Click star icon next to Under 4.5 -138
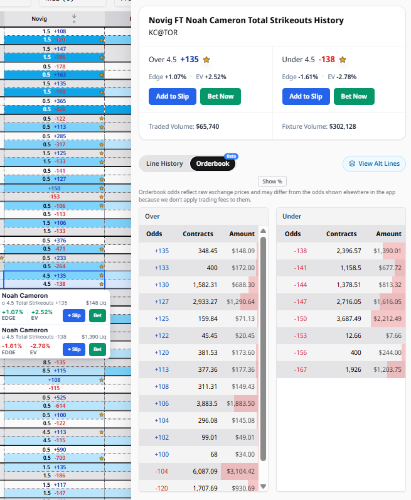The image size is (411, 500). (x=343, y=60)
